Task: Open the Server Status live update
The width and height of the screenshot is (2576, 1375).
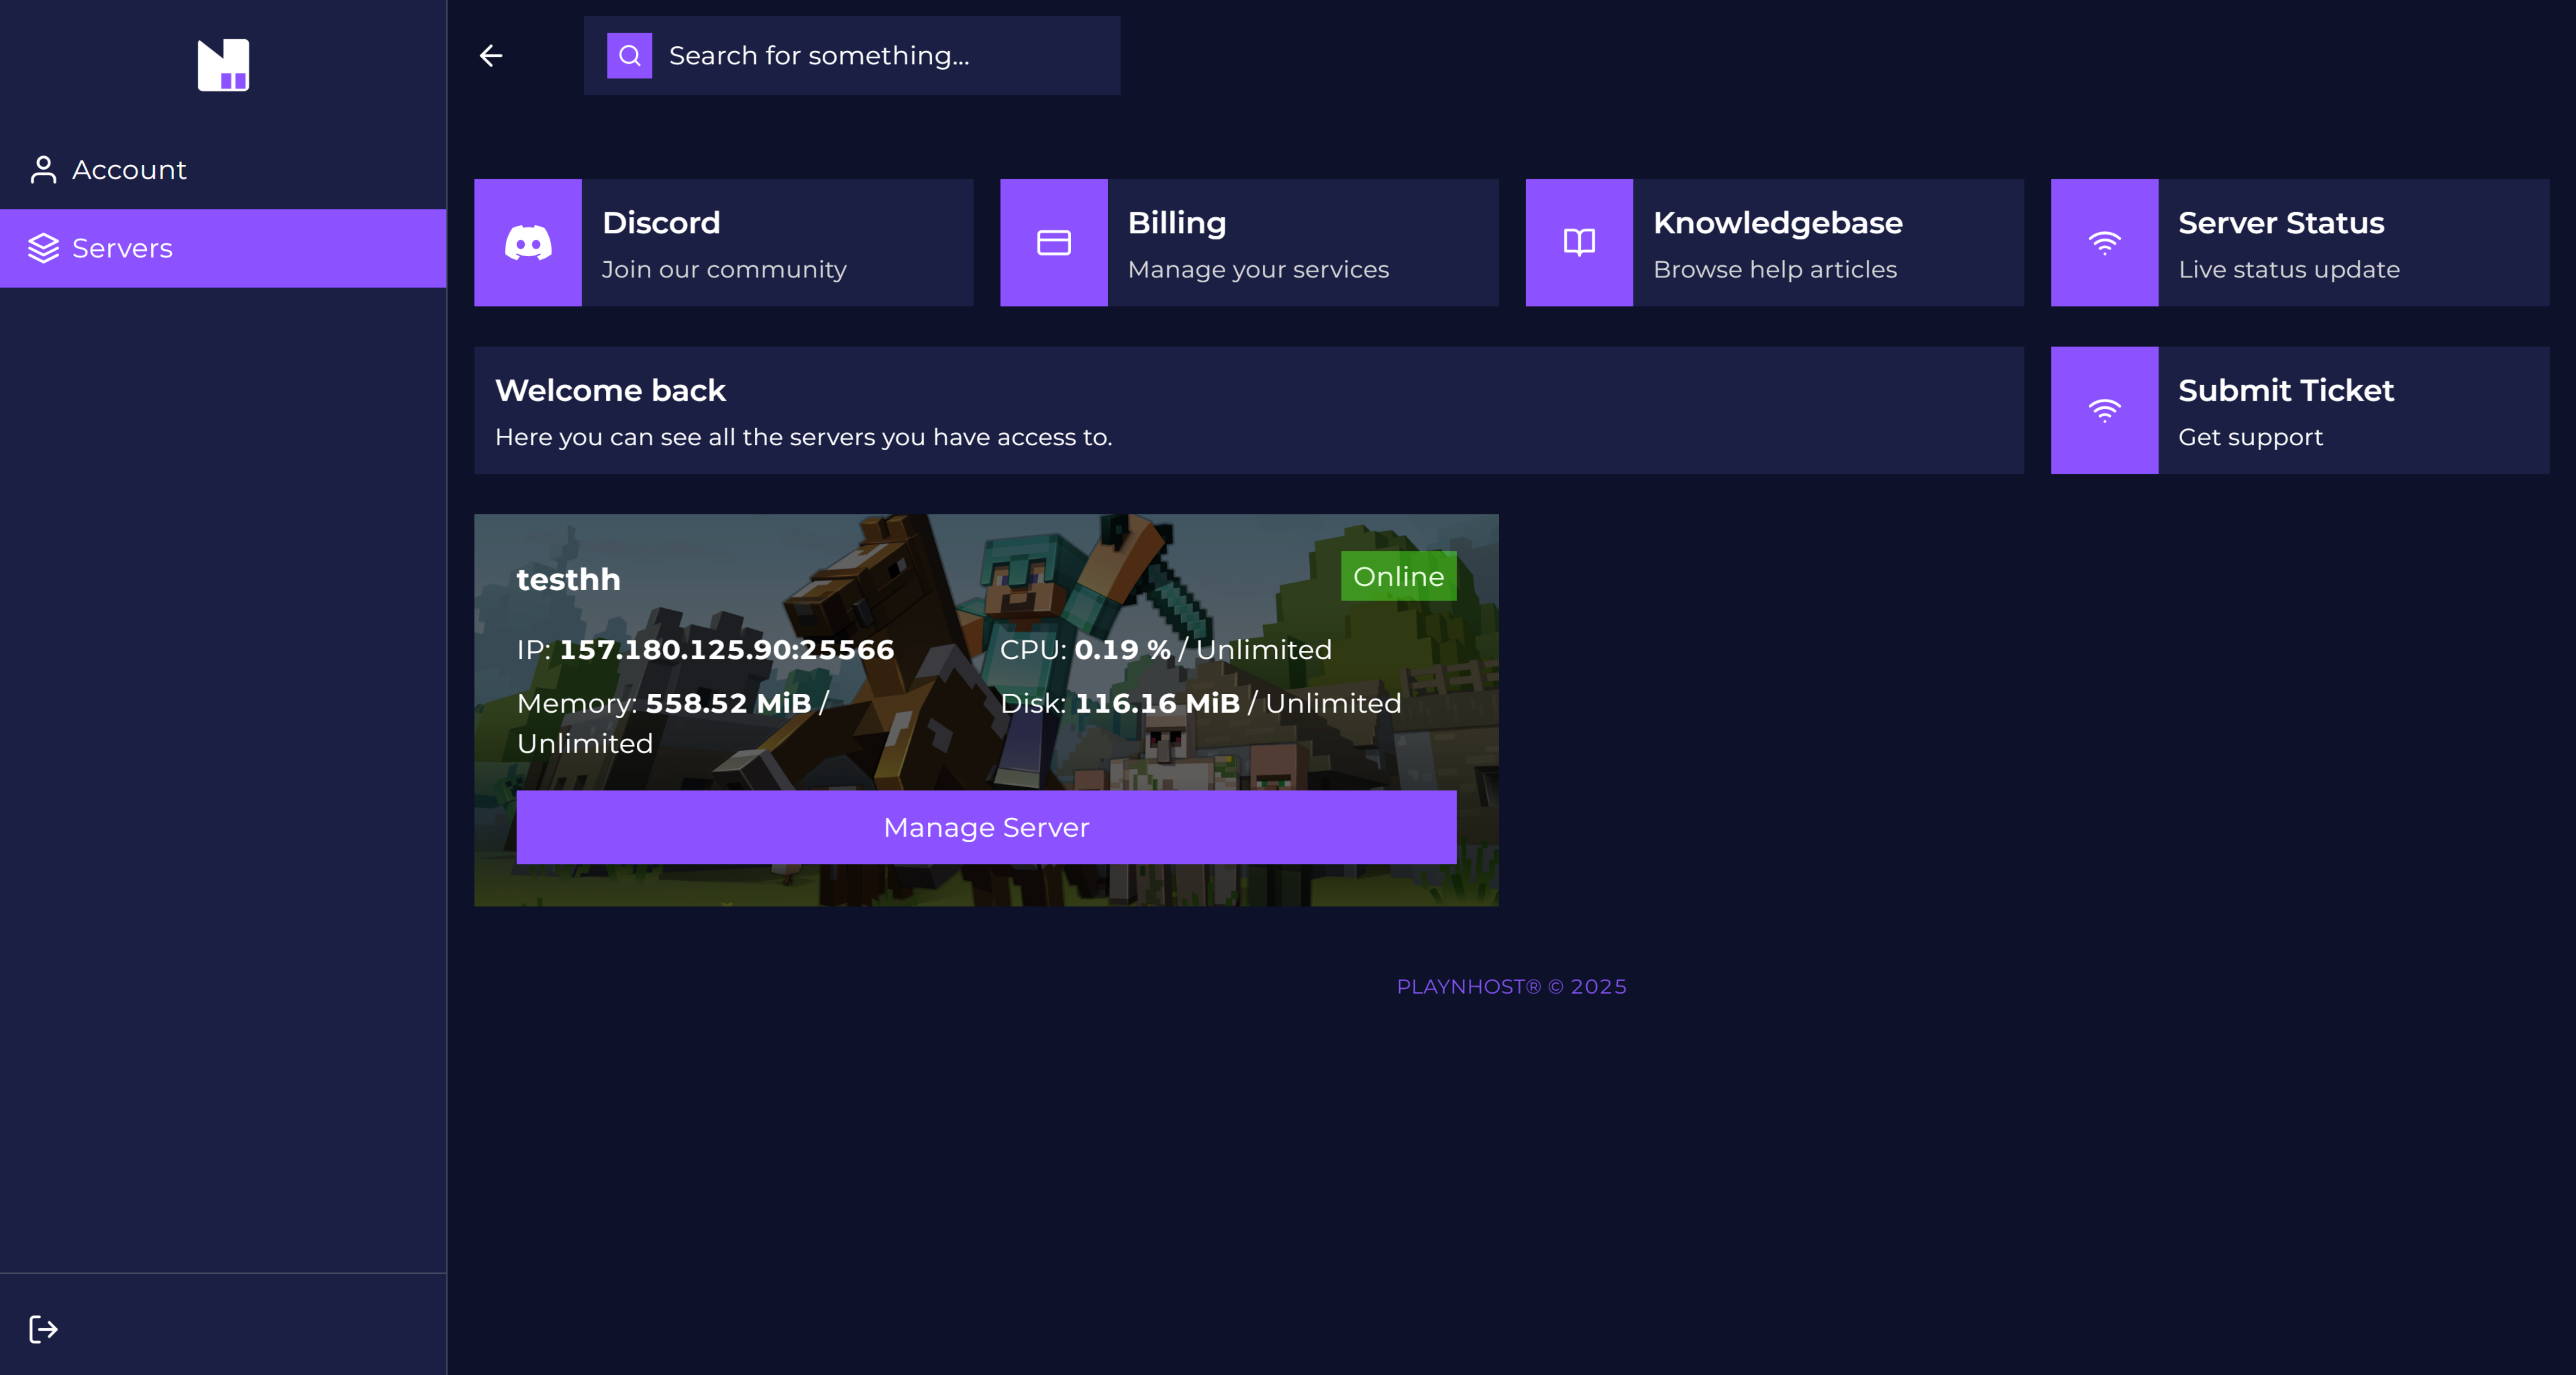Action: coord(2301,243)
